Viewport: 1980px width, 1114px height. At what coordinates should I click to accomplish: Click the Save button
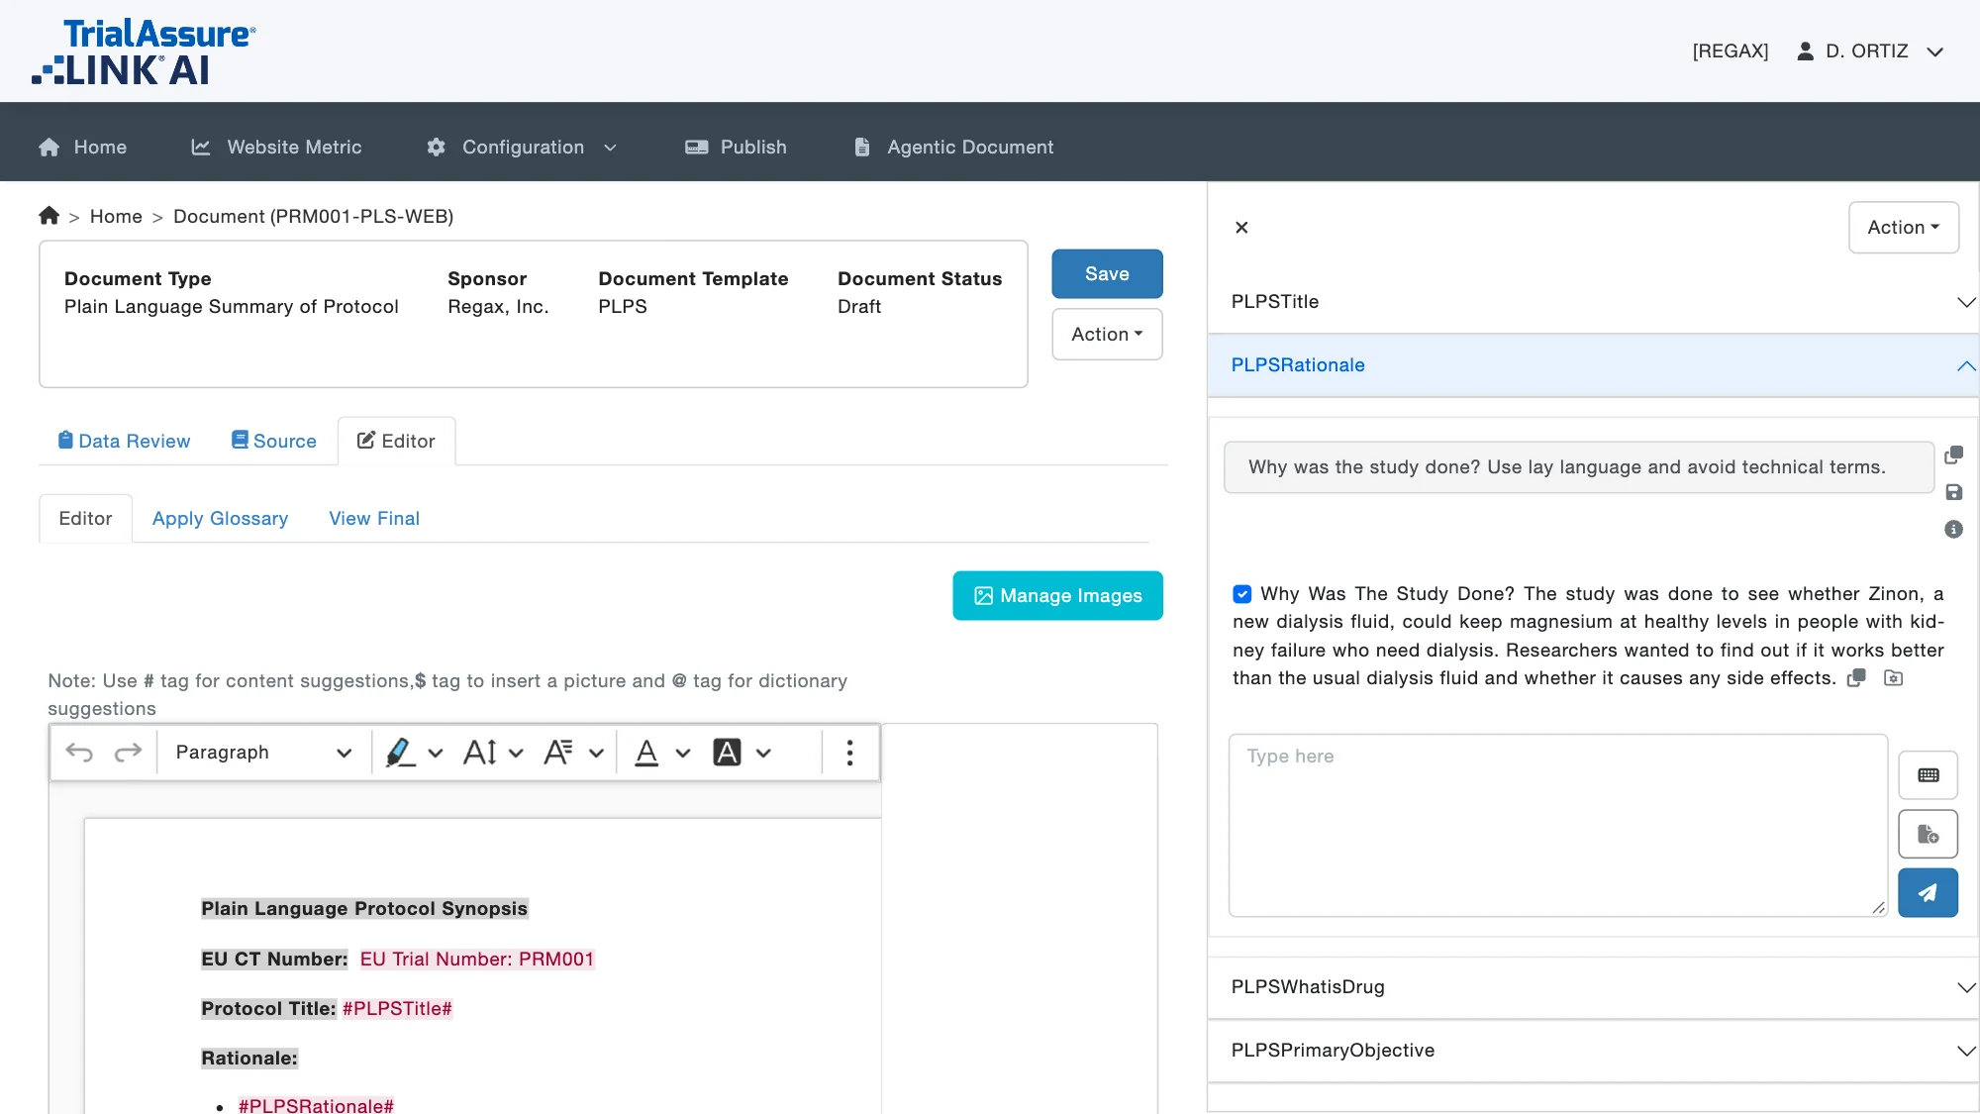click(1106, 274)
